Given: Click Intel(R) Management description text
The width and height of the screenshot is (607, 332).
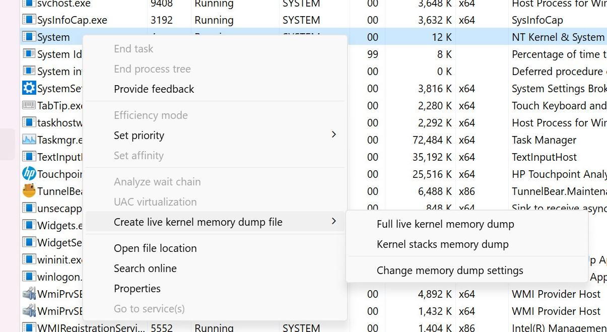Looking at the screenshot, I should [559, 327].
